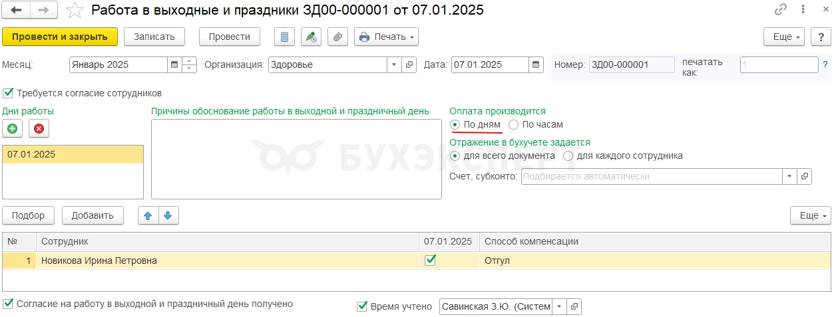Viewport: 834px width, 317px height.
Task: Move employee row up with blue arrow
Action: pos(148,215)
